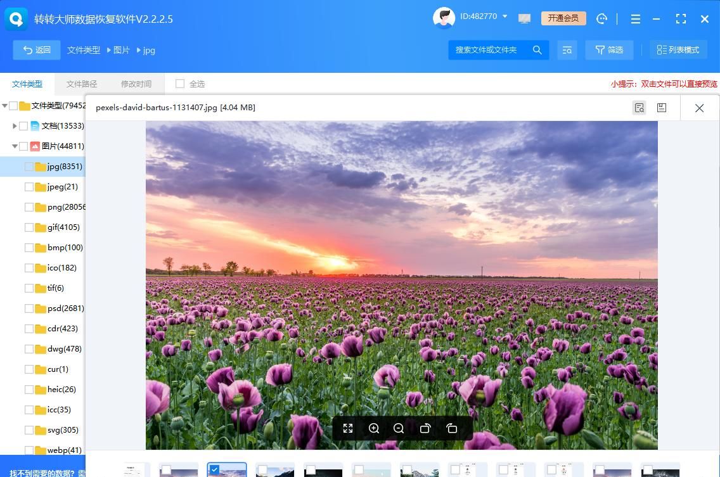
Task: Click the magnifier icon in the search box
Action: 537,50
